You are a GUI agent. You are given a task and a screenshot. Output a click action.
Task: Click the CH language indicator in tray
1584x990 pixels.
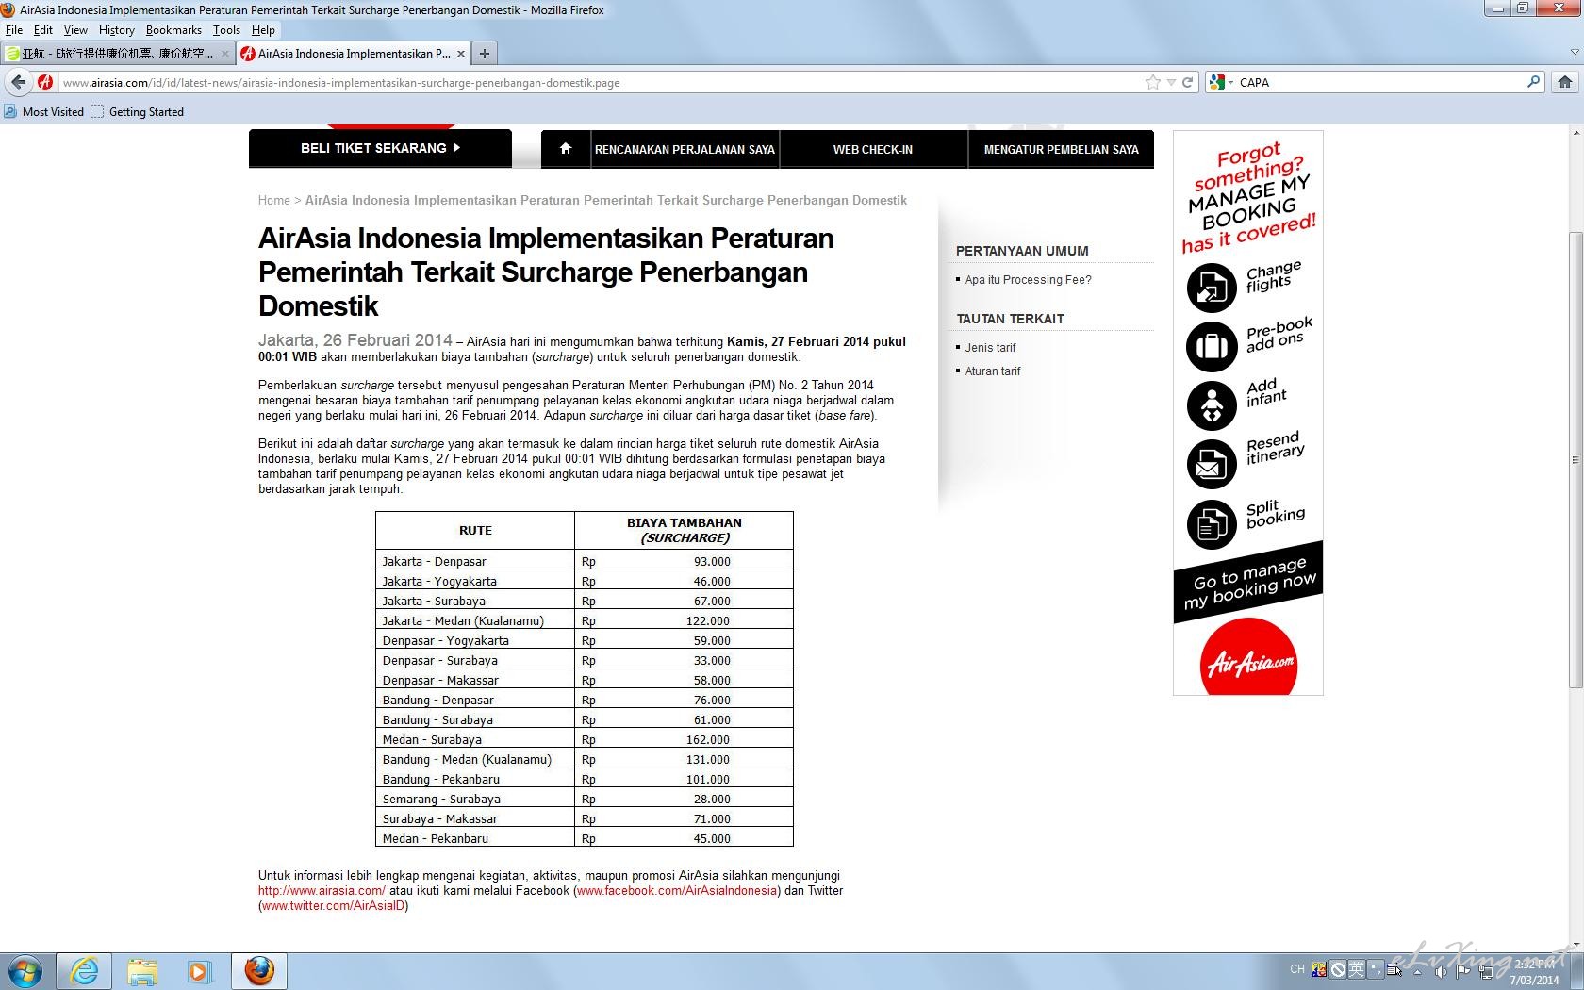[1297, 969]
